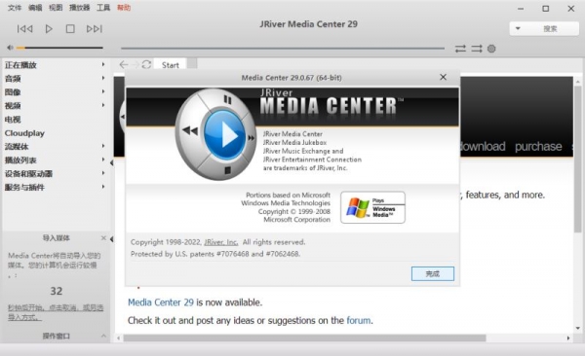Viewport: 585px width, 356px height.
Task: Click the purchase link on webpage
Action: pos(538,146)
